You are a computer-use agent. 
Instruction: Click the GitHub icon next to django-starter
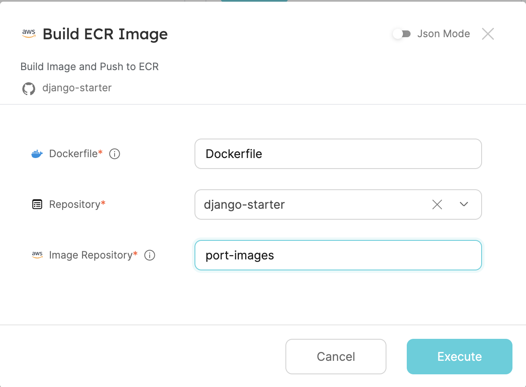(29, 89)
